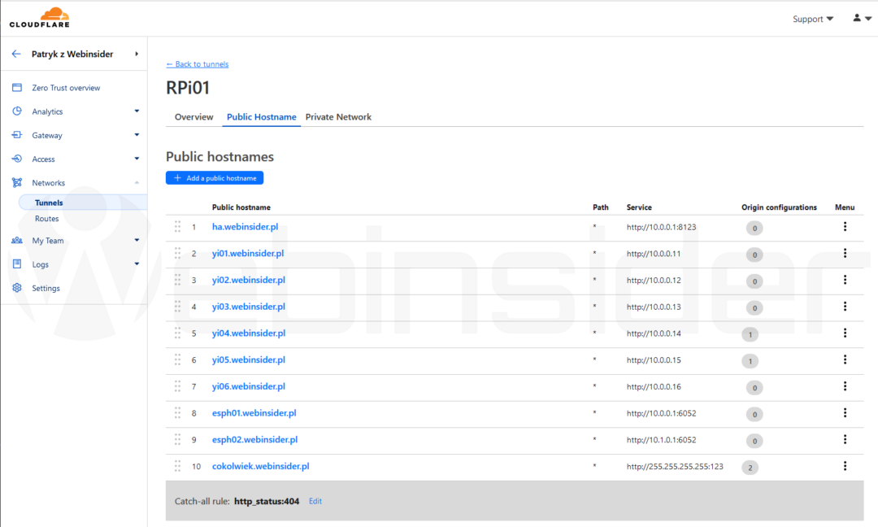Open the three-dot menu for ha.webinsider.pl
Viewport: 878px width, 527px height.
pos(845,227)
